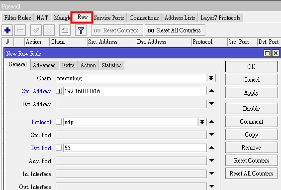Open Layer7 Protocols tab
The image size is (281, 190).
220,18
